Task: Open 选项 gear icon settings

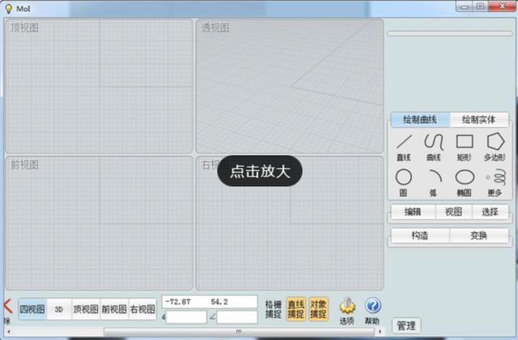Action: pos(347,311)
